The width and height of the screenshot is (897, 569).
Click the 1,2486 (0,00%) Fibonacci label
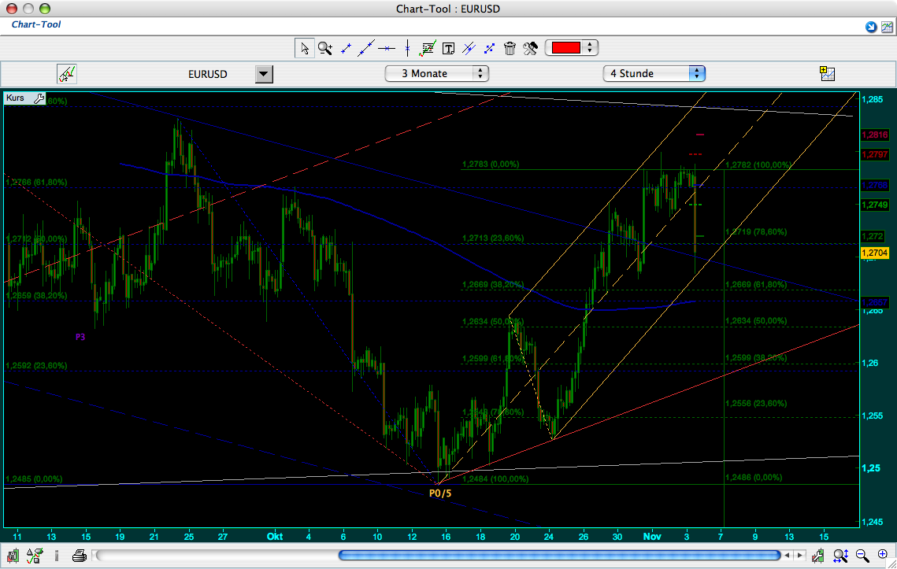pyautogui.click(x=754, y=477)
